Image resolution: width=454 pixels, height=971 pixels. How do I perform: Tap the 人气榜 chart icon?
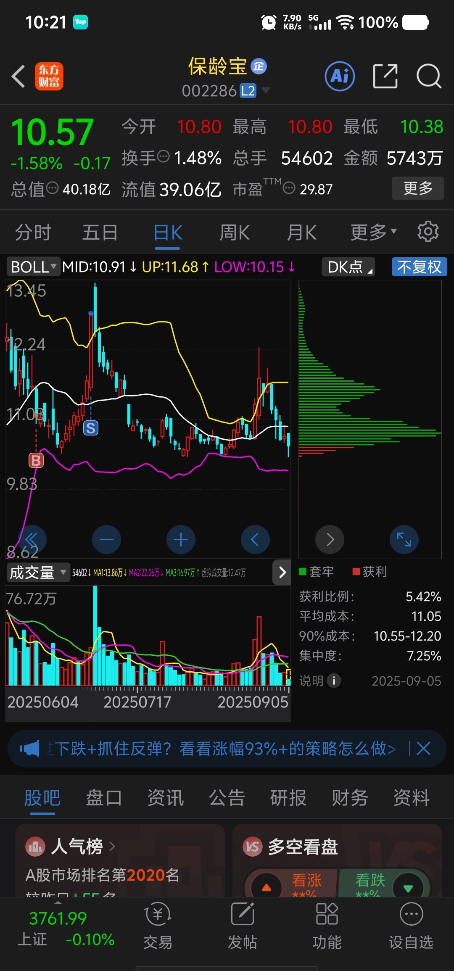point(35,847)
